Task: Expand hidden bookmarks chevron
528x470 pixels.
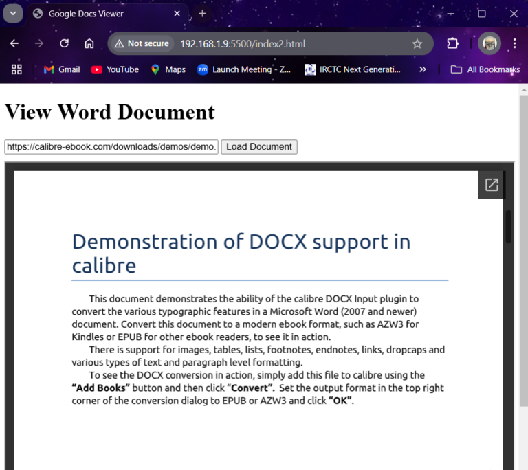Action: [x=423, y=69]
